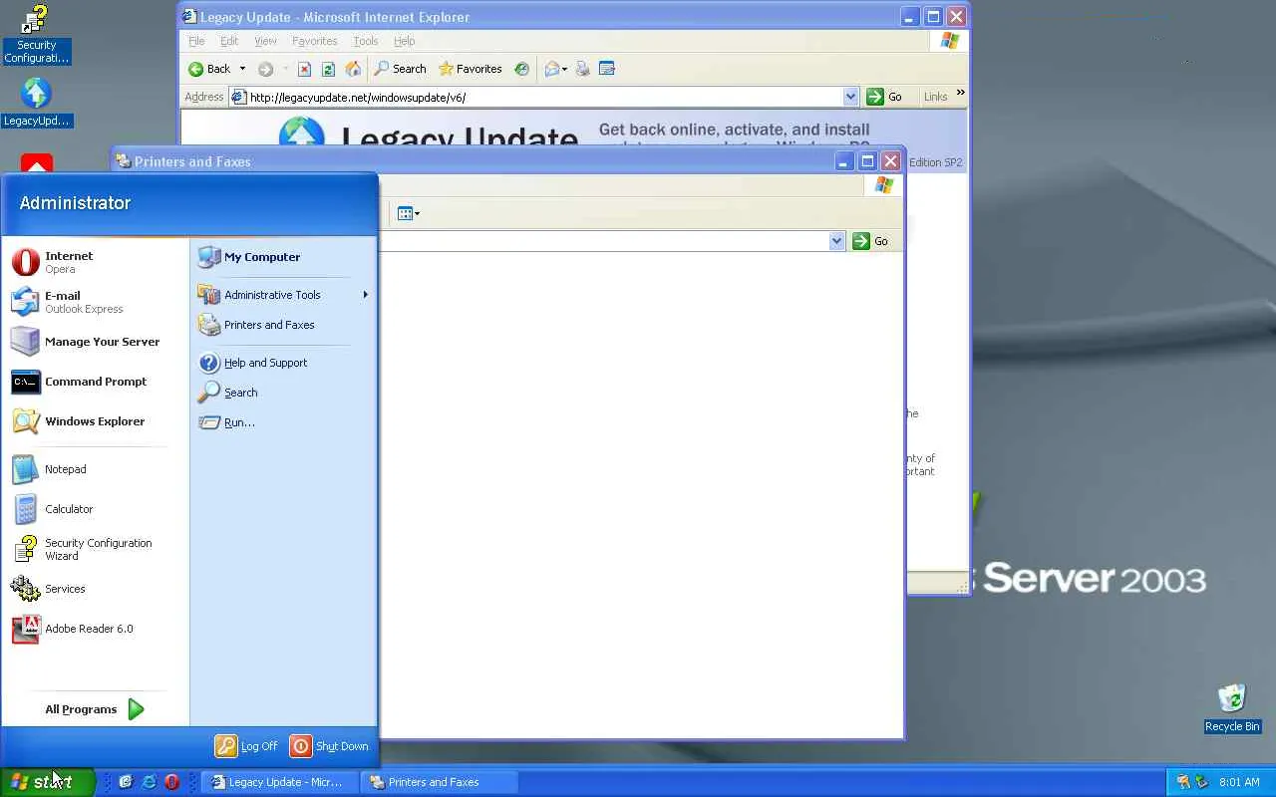Click Go button in Internet Explorer
This screenshot has height=797, width=1276.
pyautogui.click(x=884, y=97)
